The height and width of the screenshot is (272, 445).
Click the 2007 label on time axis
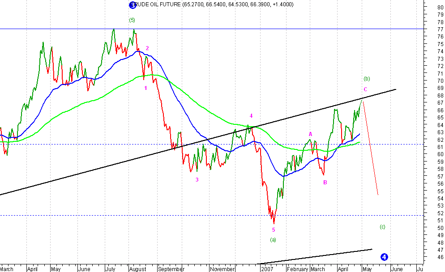coord(267,269)
